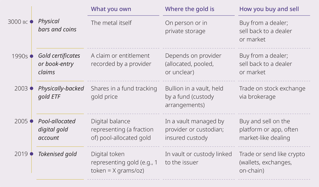The height and width of the screenshot is (187, 319).
Task: Click the "Pool-allocated digital gold account" label
Action: [x=57, y=130]
